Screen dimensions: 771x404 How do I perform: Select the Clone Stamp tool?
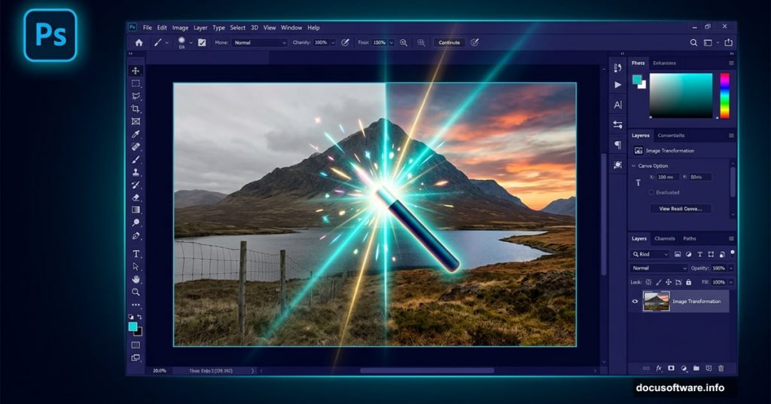pyautogui.click(x=136, y=173)
